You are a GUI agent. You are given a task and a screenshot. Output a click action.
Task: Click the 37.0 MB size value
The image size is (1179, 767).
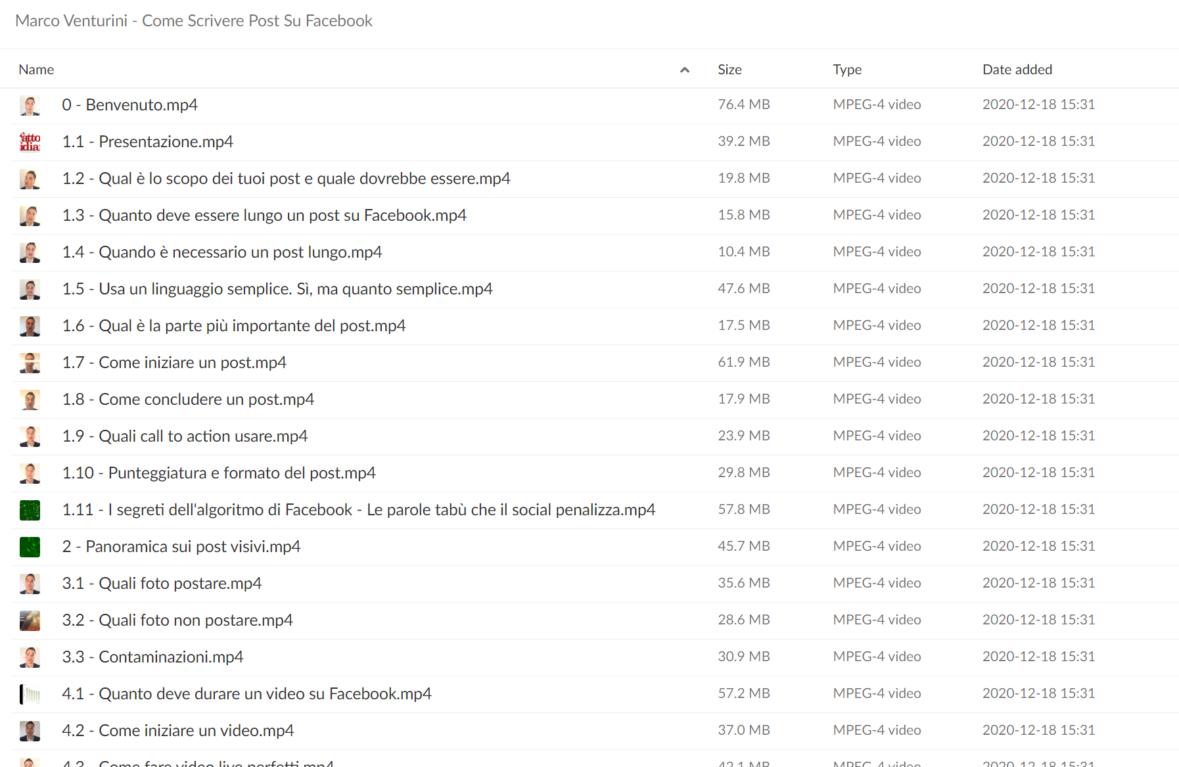[x=744, y=730]
